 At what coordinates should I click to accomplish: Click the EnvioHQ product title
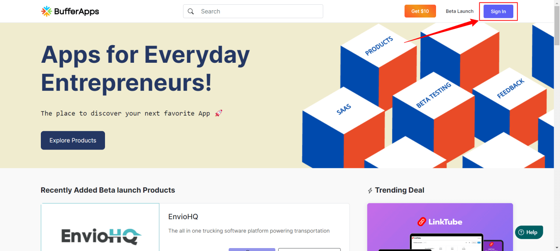coord(183,216)
